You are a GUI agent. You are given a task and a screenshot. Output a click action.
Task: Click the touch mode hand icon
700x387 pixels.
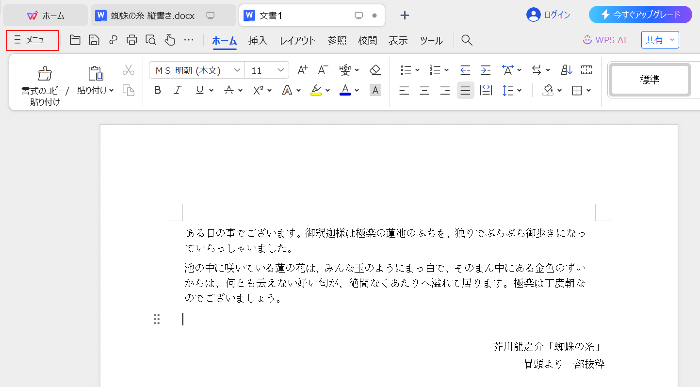pos(170,40)
